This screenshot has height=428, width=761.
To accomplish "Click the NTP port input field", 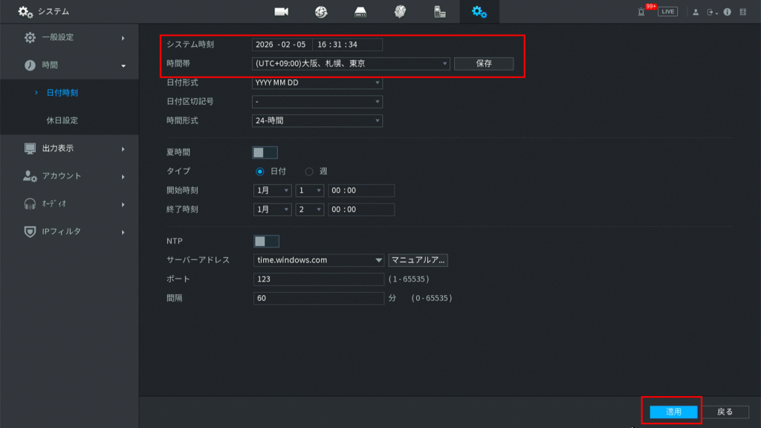I will 317,278.
